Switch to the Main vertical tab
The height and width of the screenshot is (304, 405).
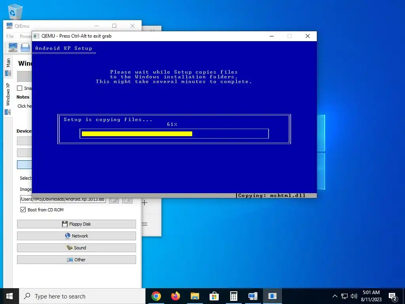(x=8, y=66)
